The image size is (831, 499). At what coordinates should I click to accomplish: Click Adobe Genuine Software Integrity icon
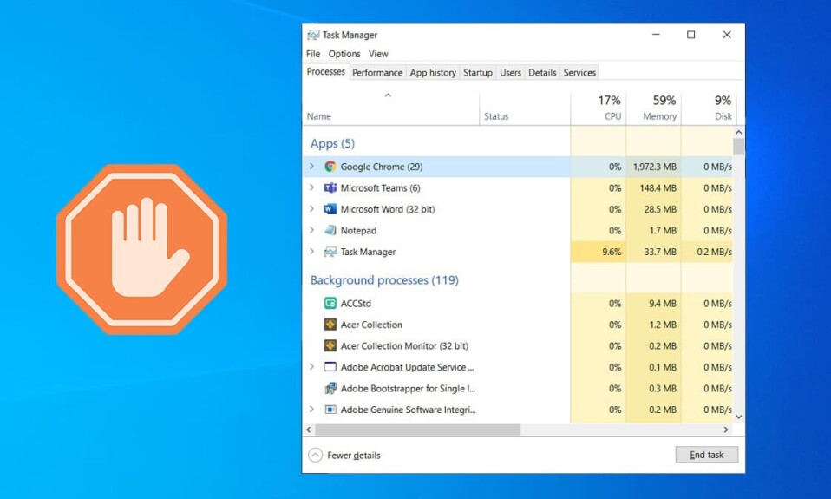(x=330, y=410)
